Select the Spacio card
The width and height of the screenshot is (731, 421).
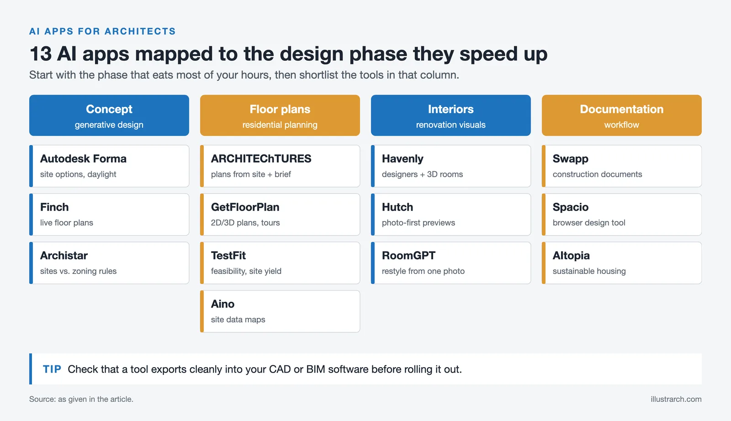(x=622, y=215)
